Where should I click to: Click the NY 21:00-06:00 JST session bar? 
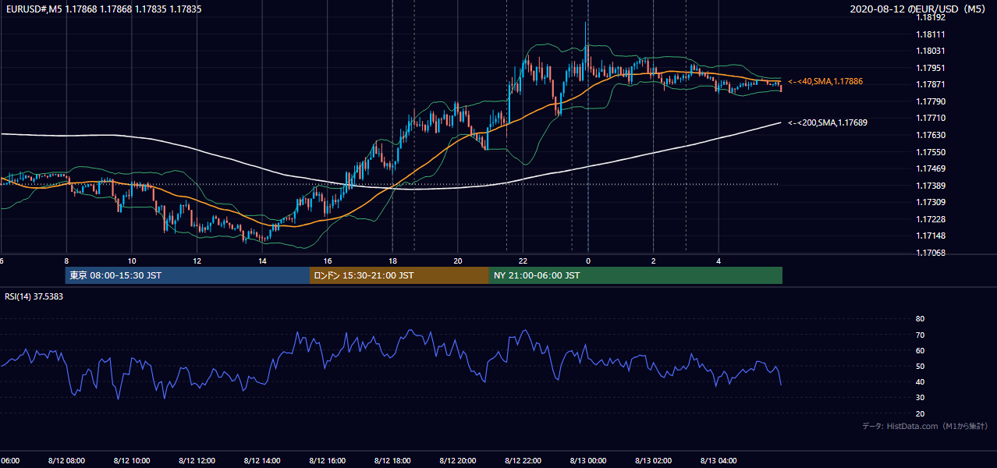[636, 275]
